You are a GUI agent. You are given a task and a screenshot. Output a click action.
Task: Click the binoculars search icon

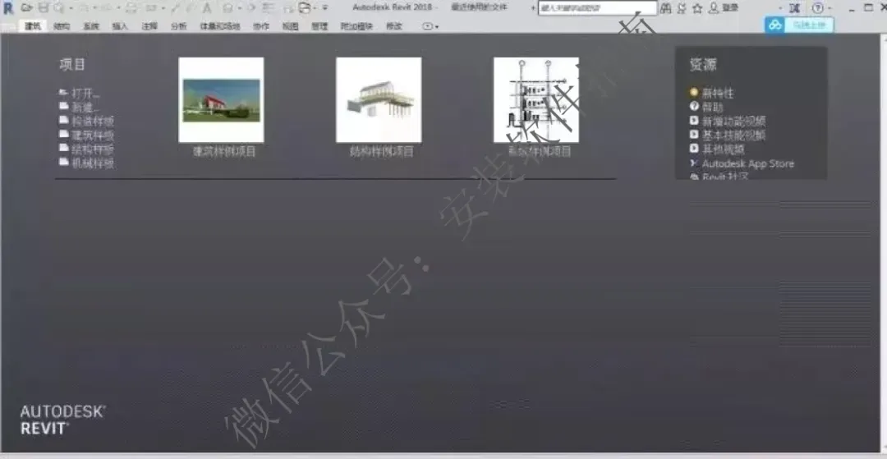click(x=665, y=8)
